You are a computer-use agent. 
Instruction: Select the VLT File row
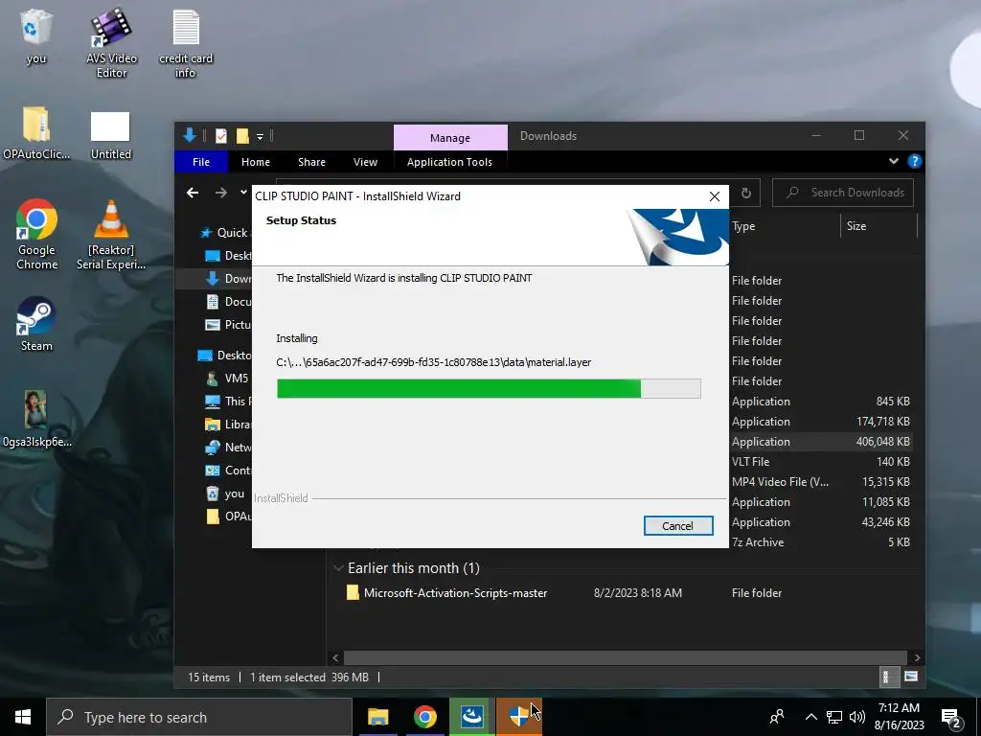click(x=821, y=461)
